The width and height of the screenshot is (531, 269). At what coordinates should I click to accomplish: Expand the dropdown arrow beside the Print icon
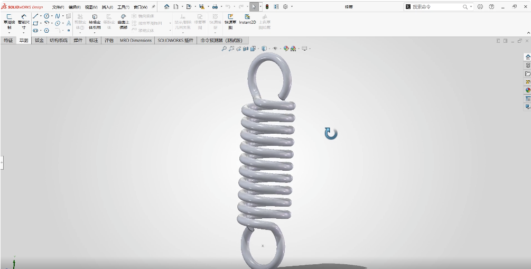point(221,7)
